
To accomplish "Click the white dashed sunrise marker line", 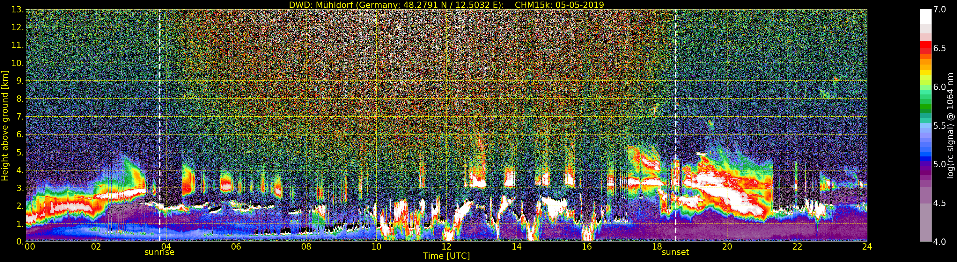I will 159,125.
